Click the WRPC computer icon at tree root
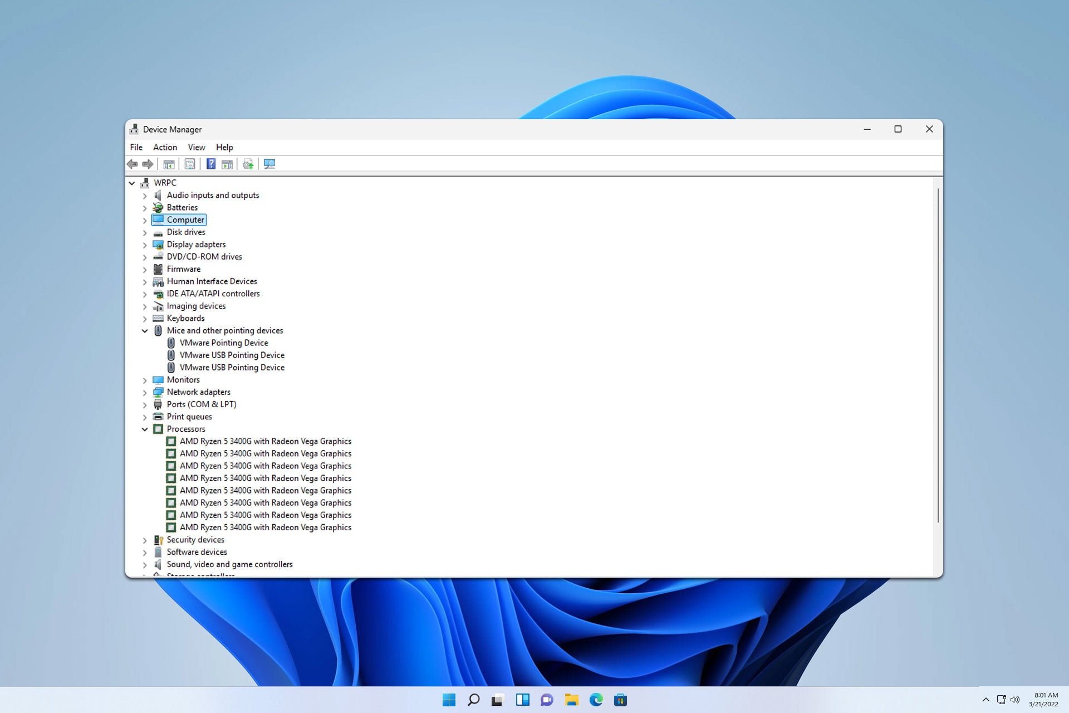This screenshot has width=1069, height=713. 145,183
